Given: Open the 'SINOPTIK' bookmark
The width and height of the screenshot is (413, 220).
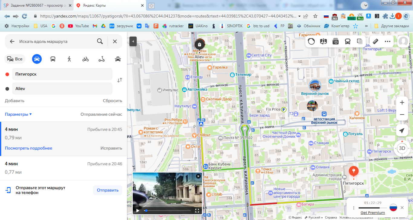Looking at the screenshot, I should click(x=231, y=26).
